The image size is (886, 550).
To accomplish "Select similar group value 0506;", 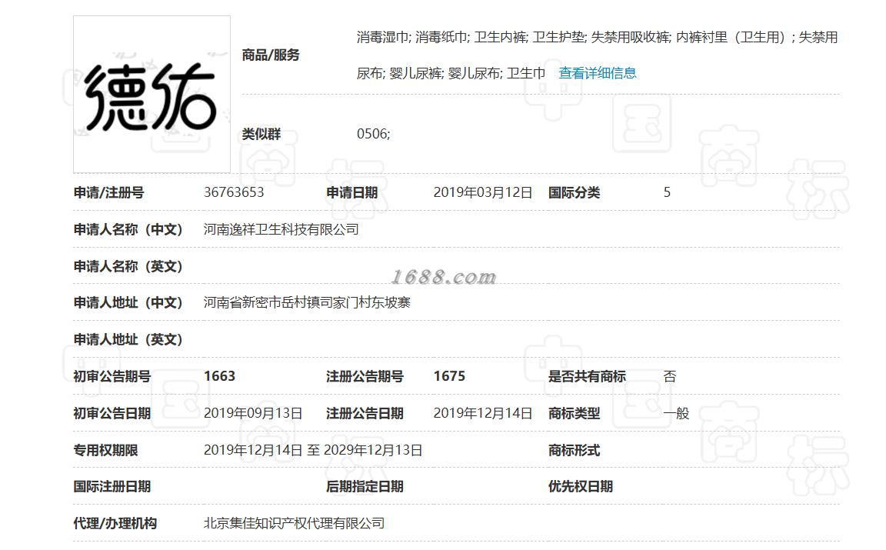I will tap(374, 134).
